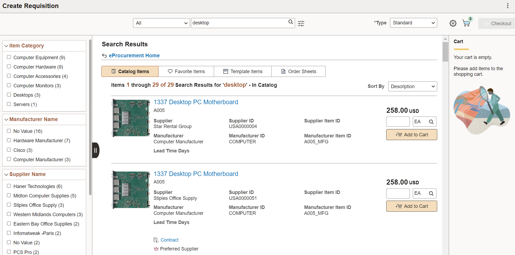The width and height of the screenshot is (515, 255).
Task: Switch to the Favorite Items tab
Action: tap(186, 71)
